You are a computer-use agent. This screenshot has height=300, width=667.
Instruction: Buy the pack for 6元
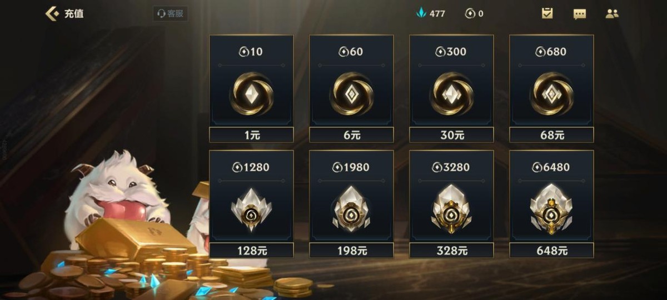pos(351,135)
